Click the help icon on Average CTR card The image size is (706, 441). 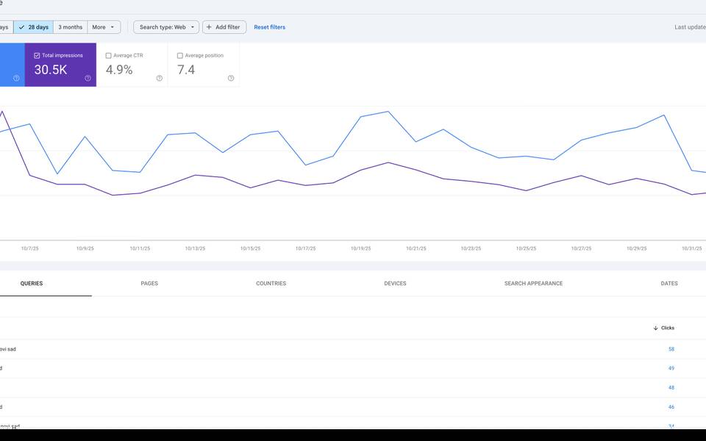[x=159, y=78]
